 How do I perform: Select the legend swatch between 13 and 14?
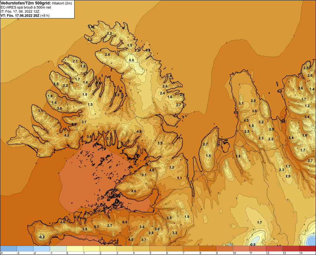coord(291,249)
